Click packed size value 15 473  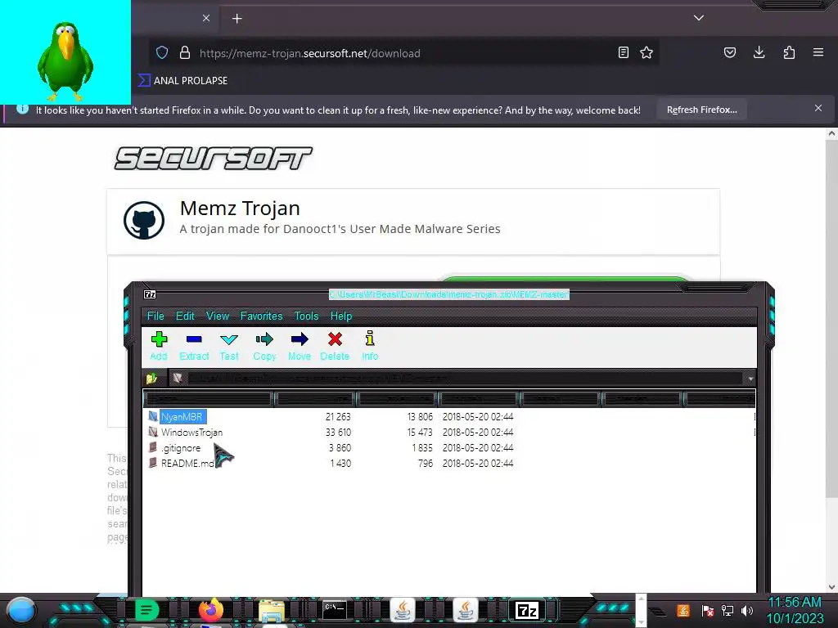point(420,432)
